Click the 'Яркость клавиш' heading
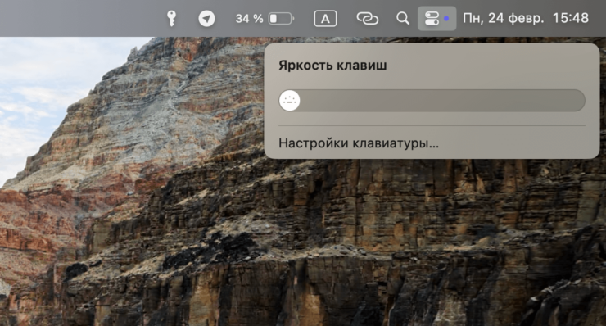This screenshot has width=606, height=326. 332,65
